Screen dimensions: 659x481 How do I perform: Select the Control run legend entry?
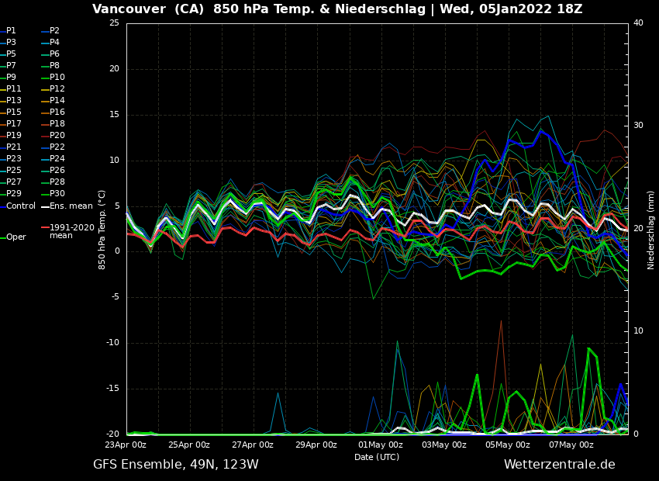20,206
